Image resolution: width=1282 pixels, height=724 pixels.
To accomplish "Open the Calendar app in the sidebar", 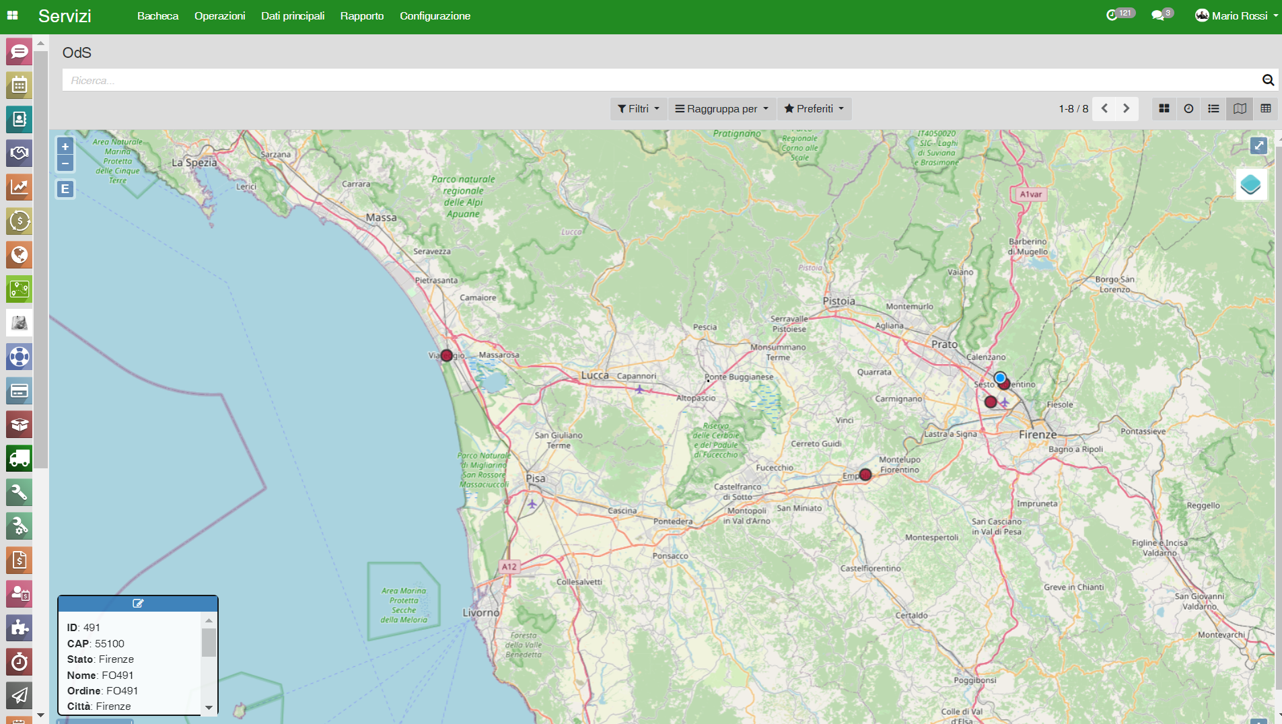I will click(19, 85).
